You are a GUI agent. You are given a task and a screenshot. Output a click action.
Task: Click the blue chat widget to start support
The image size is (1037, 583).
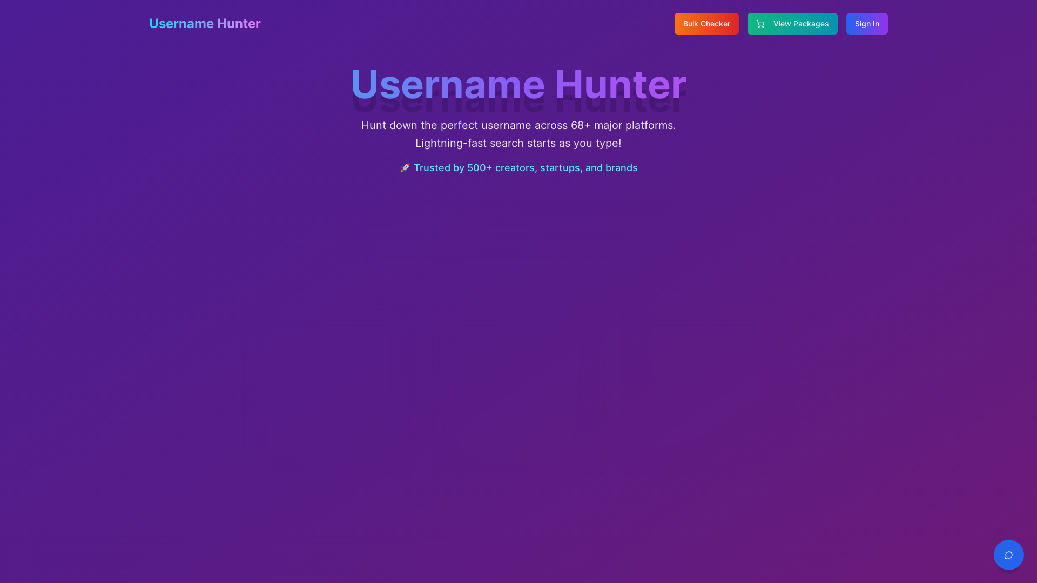click(1008, 554)
